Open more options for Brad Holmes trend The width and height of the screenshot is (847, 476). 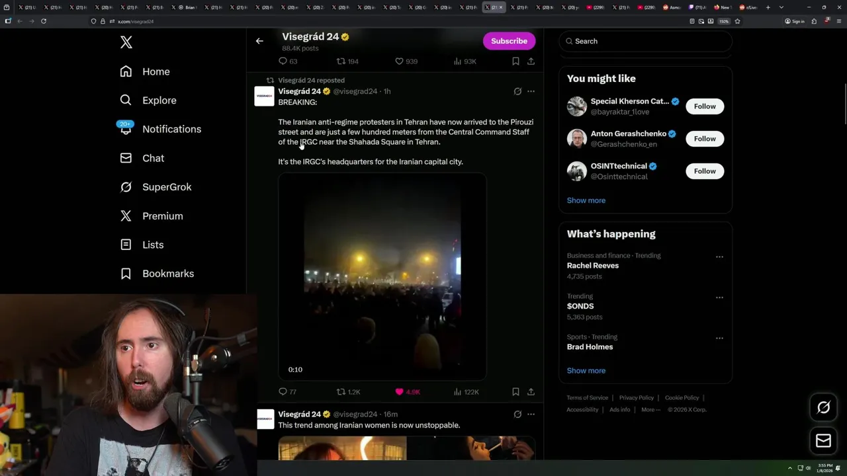point(719,338)
